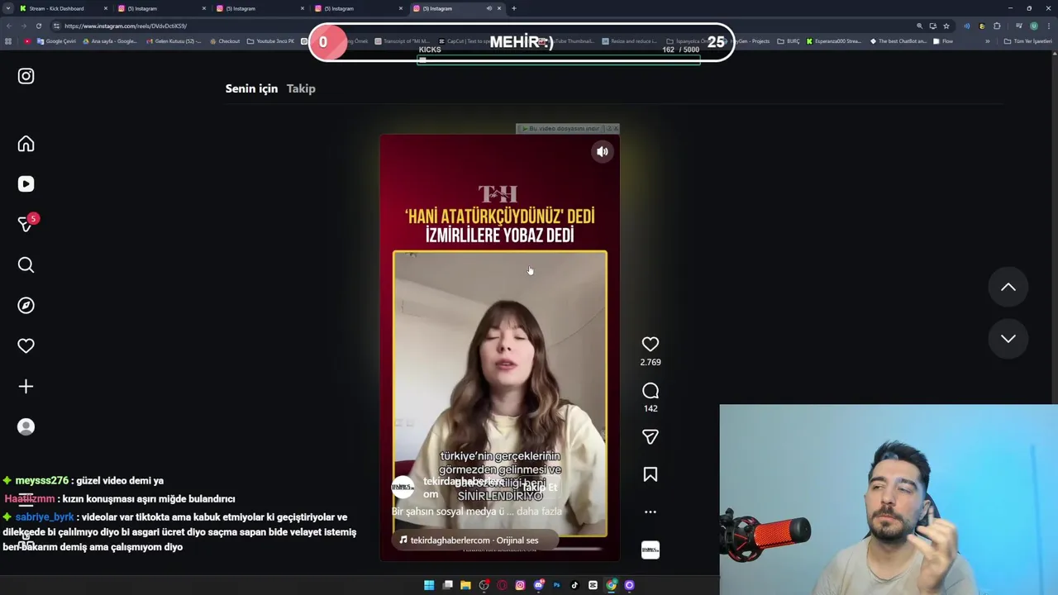Open Photoshop from the taskbar
The image size is (1058, 595).
tap(556, 585)
